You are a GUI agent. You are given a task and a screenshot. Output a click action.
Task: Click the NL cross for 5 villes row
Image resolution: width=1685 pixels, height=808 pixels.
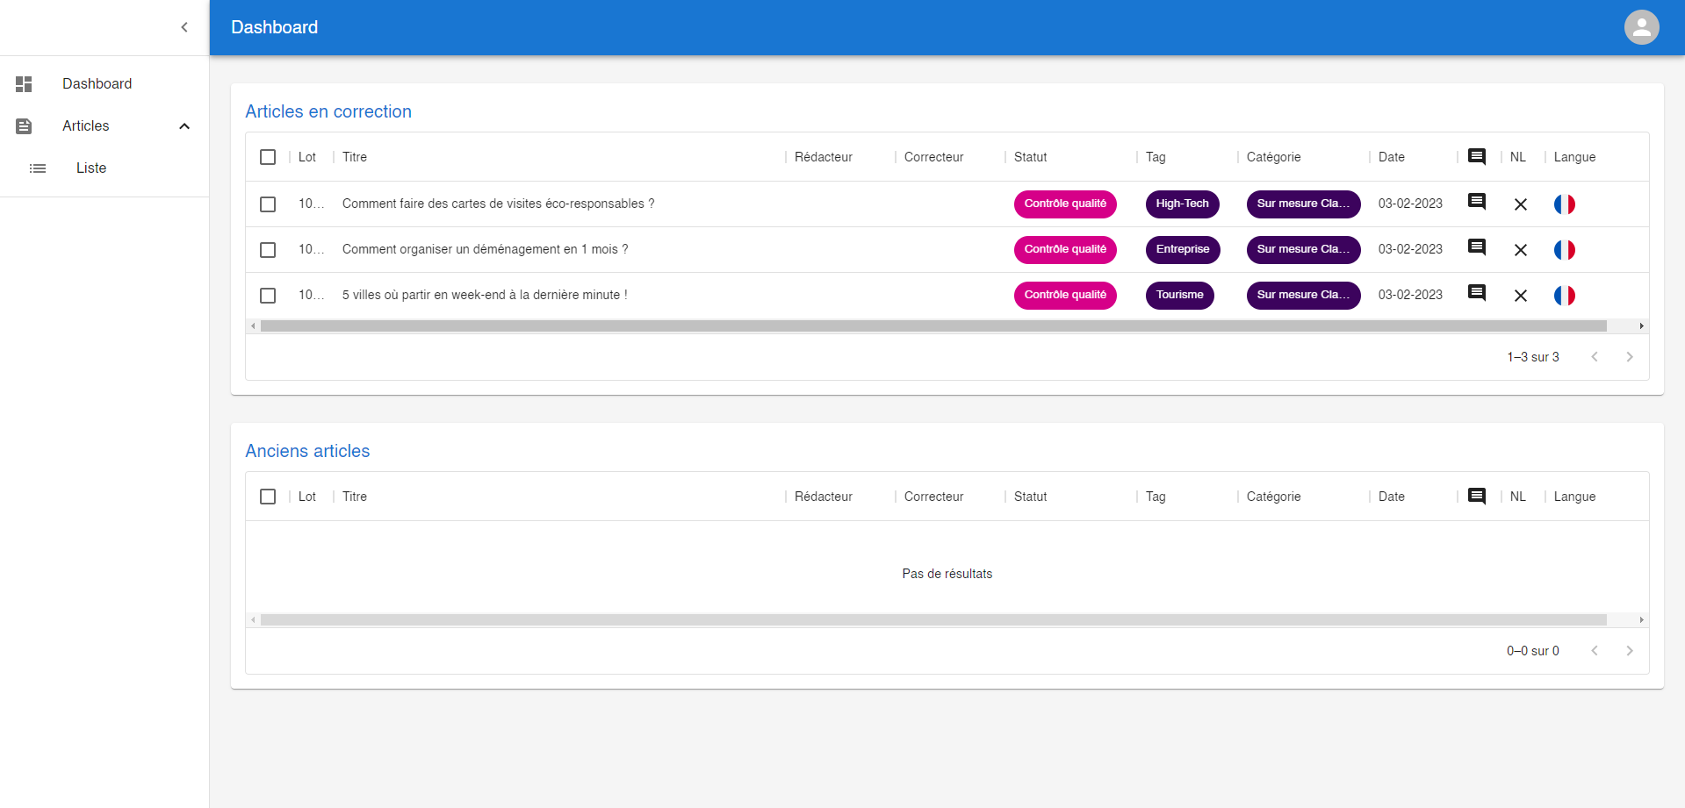click(1521, 296)
